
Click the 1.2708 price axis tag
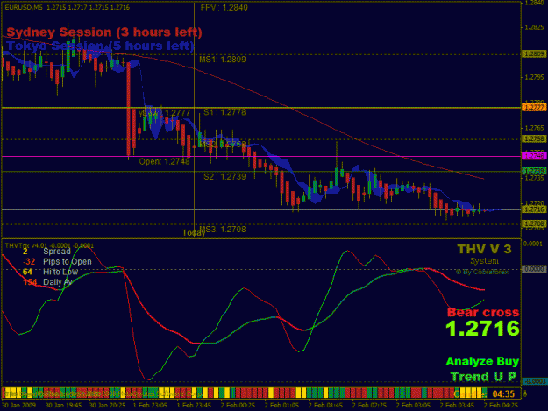point(534,223)
